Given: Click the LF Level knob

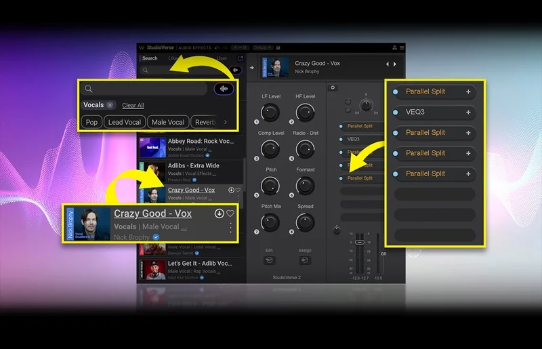Looking at the screenshot, I should coord(270,112).
